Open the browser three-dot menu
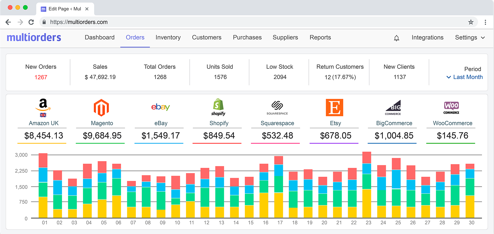This screenshot has height=234, width=494. [x=485, y=22]
